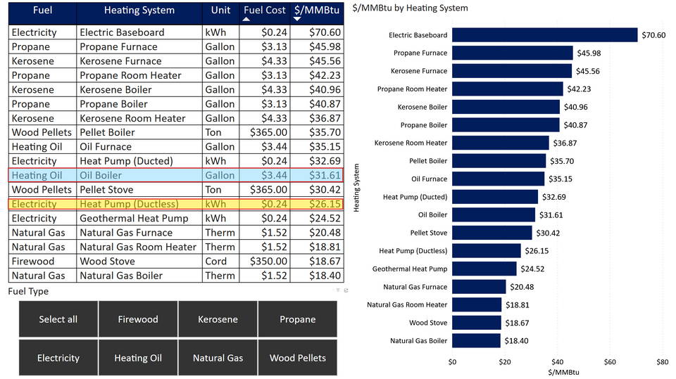The height and width of the screenshot is (379, 676).
Task: Toggle the Electricity slicer tile
Action: [x=58, y=358]
